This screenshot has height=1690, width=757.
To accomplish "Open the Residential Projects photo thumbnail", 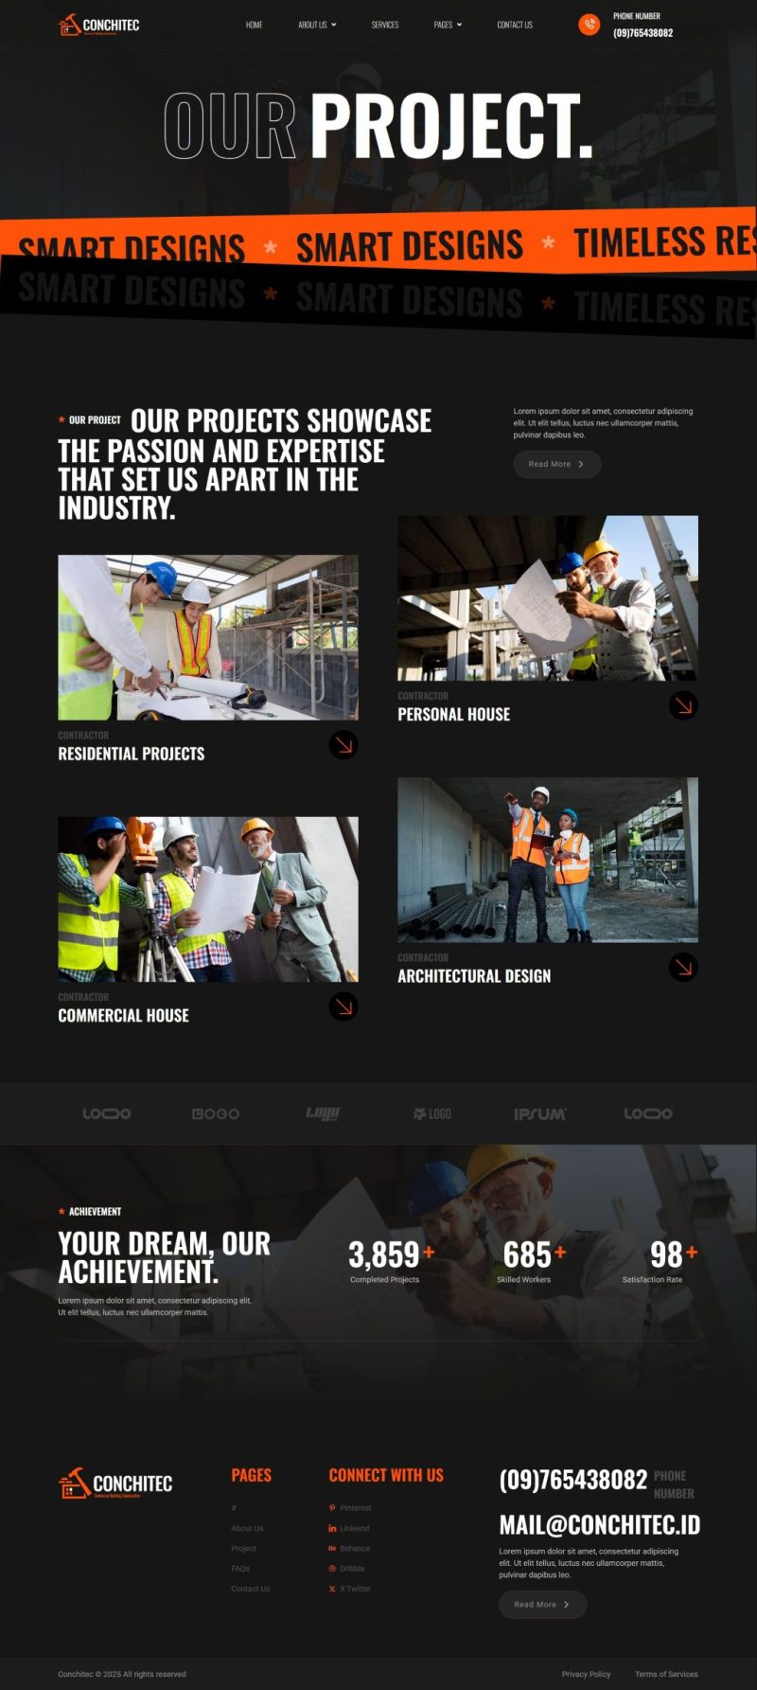I will point(208,637).
